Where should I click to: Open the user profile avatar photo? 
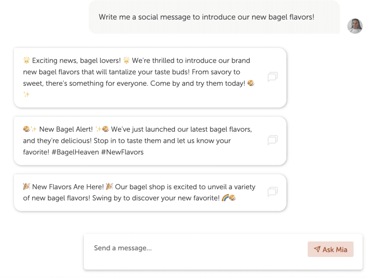click(x=355, y=26)
